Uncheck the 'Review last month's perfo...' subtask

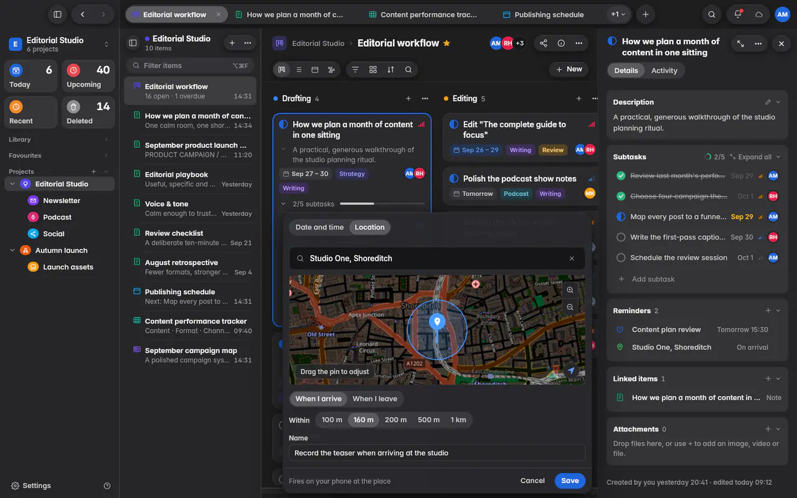click(621, 176)
